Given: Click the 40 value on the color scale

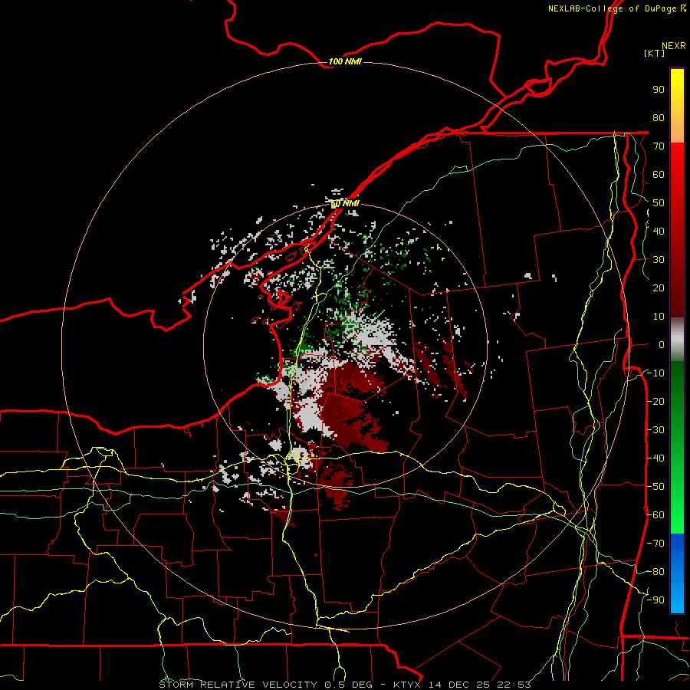Looking at the screenshot, I should 659,232.
